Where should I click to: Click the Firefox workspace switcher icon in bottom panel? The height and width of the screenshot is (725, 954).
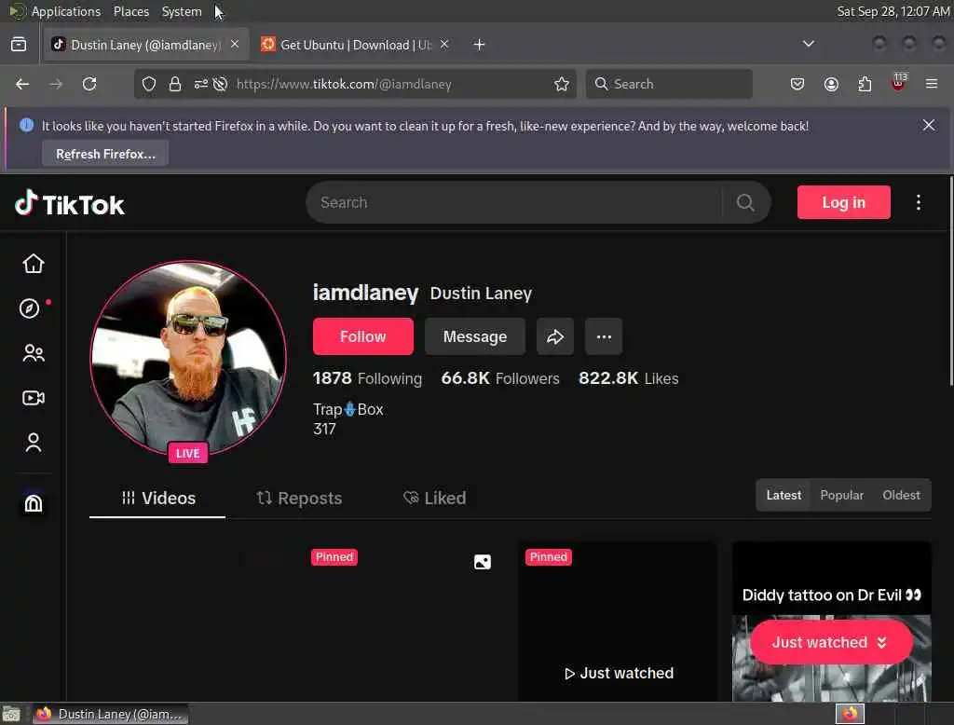point(850,714)
